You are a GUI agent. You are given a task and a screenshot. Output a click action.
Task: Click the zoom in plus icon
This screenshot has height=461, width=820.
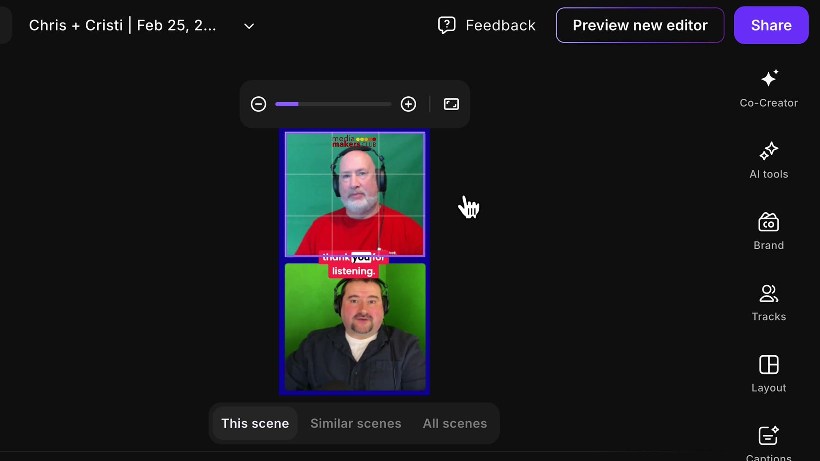point(408,104)
